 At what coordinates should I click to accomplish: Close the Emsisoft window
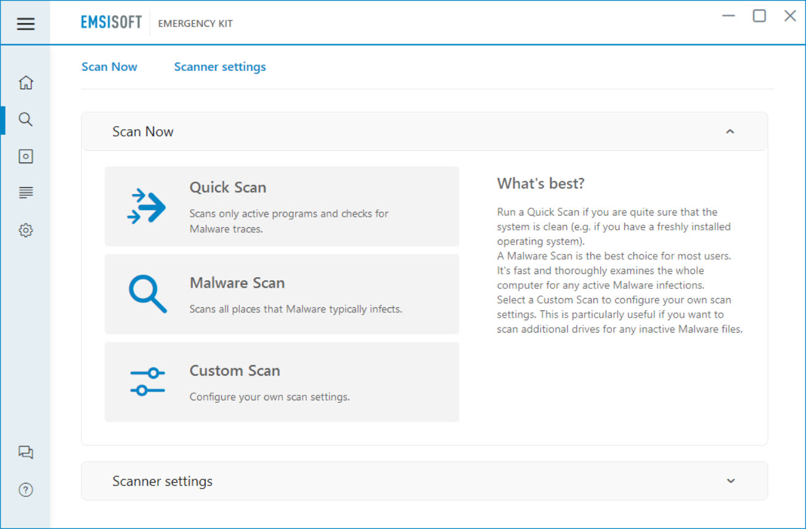coord(790,16)
